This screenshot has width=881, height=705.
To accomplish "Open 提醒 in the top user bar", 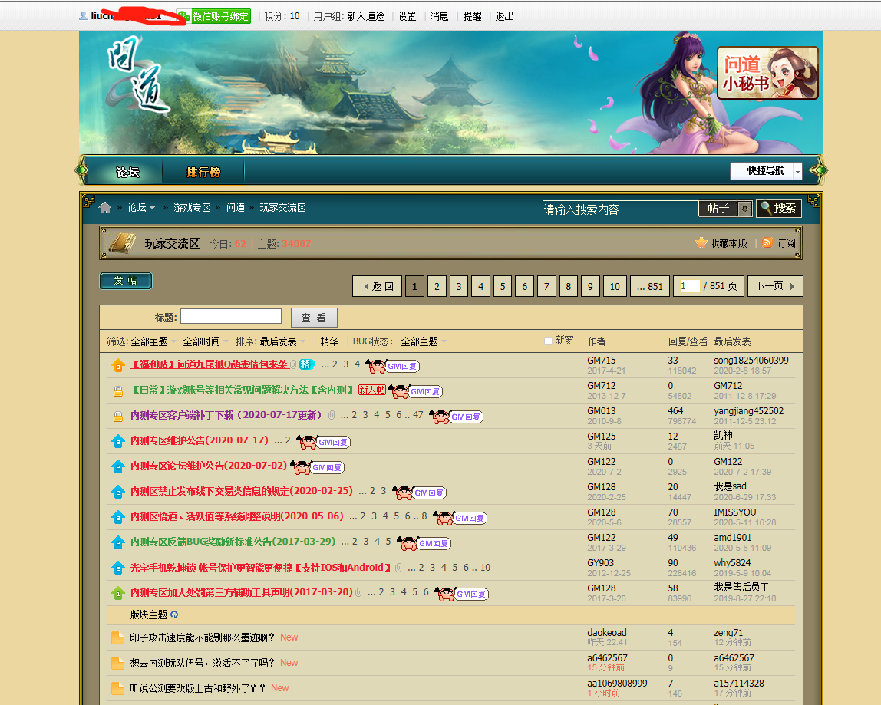I will coord(472,16).
